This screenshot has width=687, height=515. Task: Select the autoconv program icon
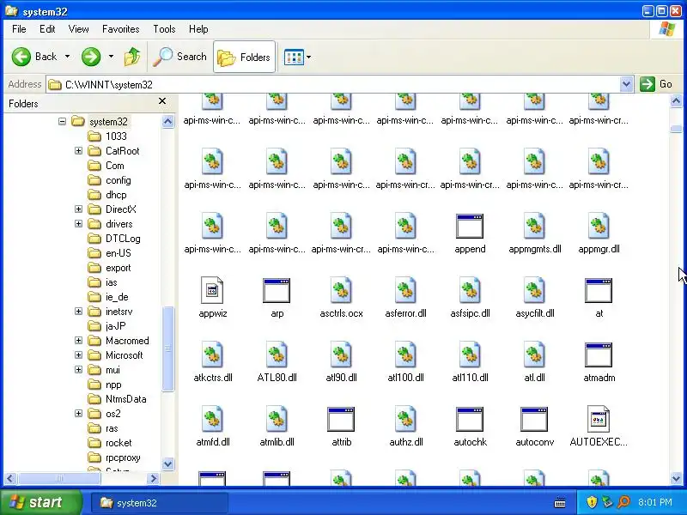534,419
